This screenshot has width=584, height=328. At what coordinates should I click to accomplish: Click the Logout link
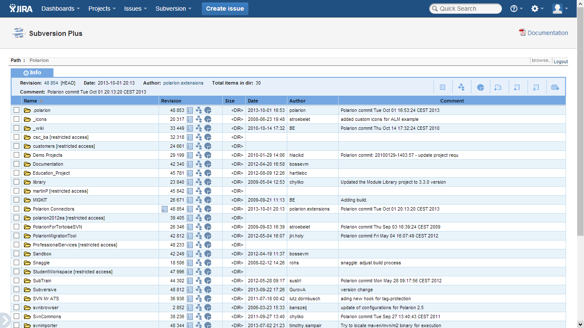561,61
